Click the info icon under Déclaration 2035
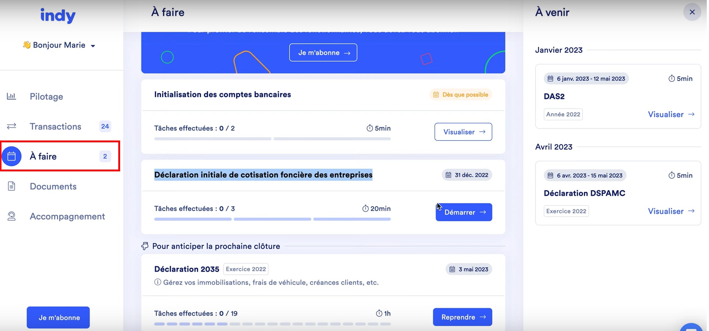Image resolution: width=709 pixels, height=331 pixels. pyautogui.click(x=158, y=282)
